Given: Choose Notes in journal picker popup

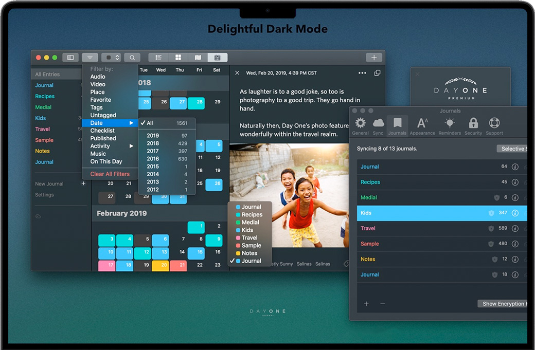Looking at the screenshot, I should coord(250,253).
